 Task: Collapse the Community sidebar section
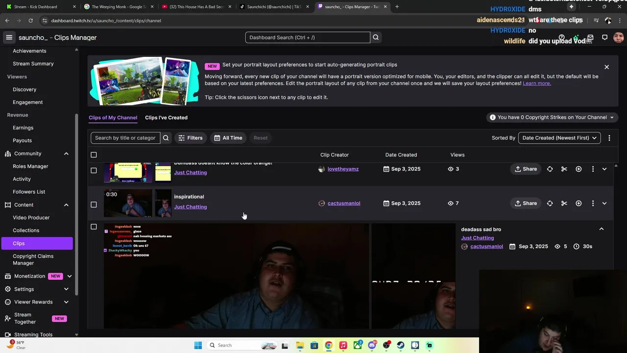click(x=66, y=153)
